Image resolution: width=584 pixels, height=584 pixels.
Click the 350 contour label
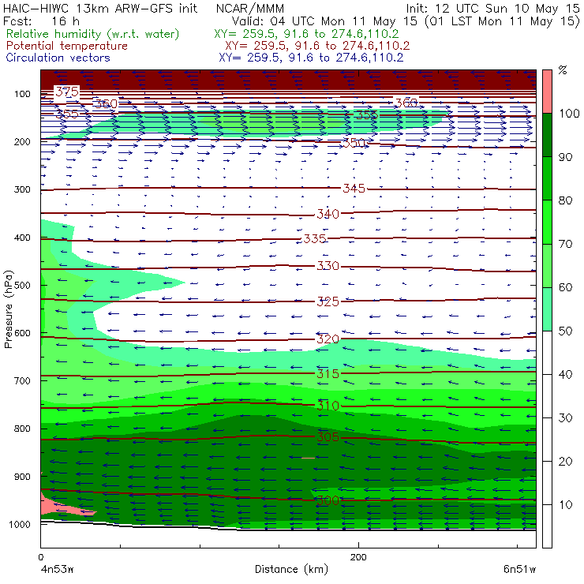[x=354, y=143]
